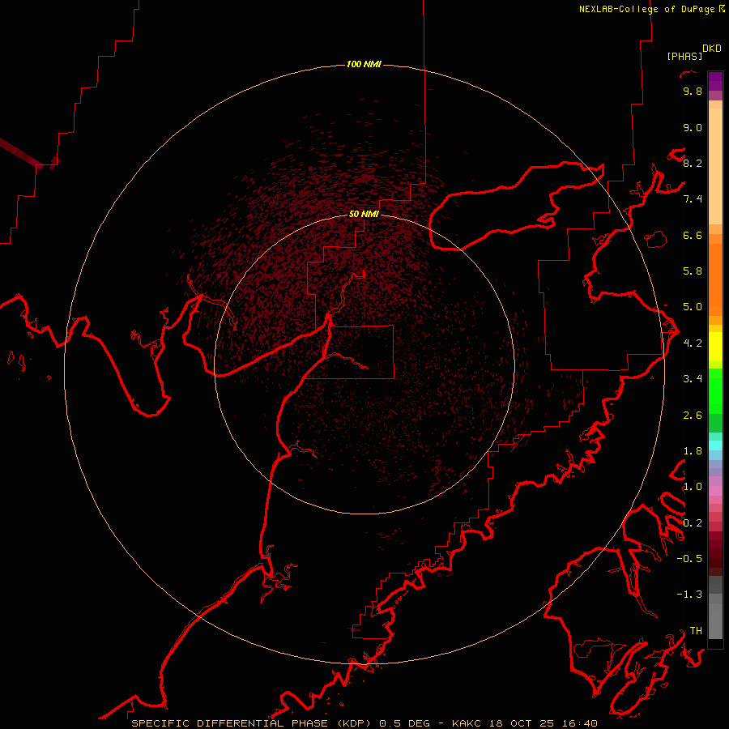Click the TH threshold label

pyautogui.click(x=696, y=630)
